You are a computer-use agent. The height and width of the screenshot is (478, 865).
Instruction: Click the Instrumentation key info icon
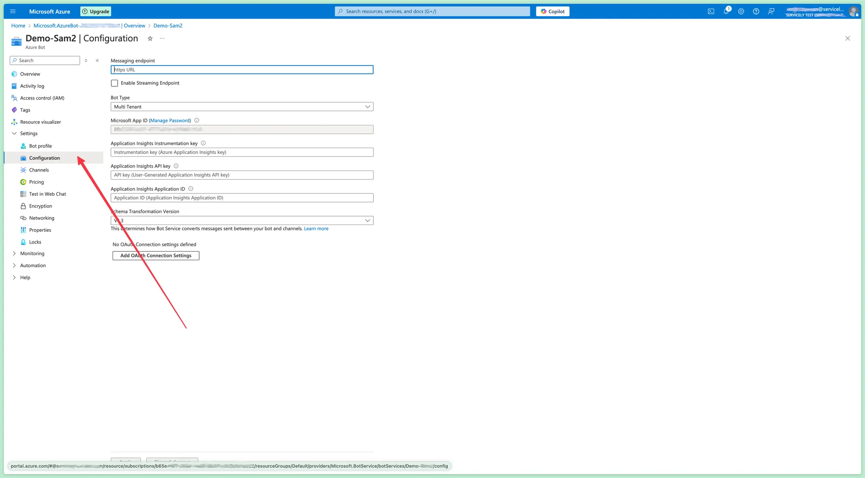point(203,143)
